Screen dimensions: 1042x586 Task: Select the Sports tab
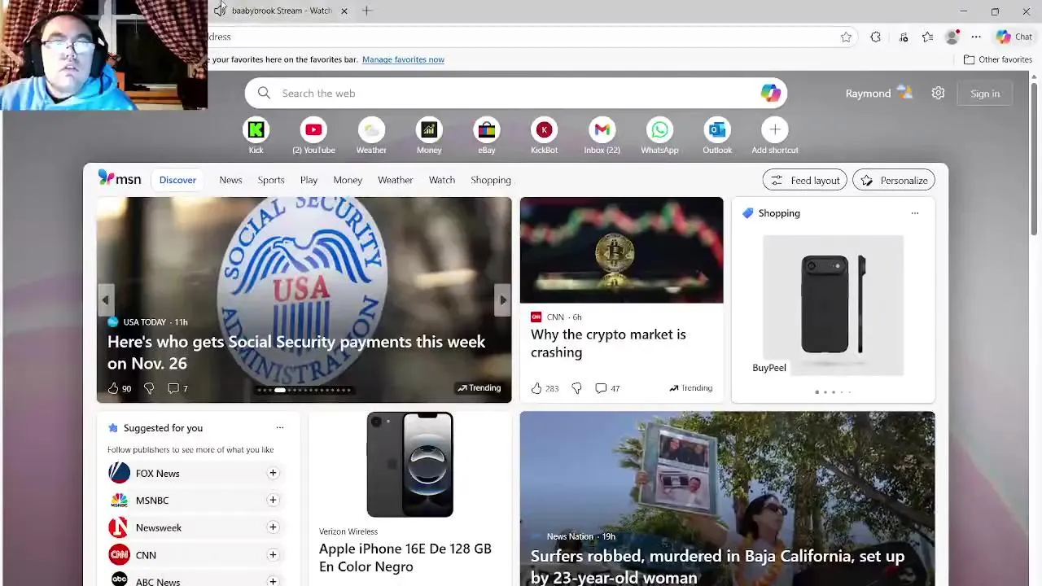click(x=271, y=180)
